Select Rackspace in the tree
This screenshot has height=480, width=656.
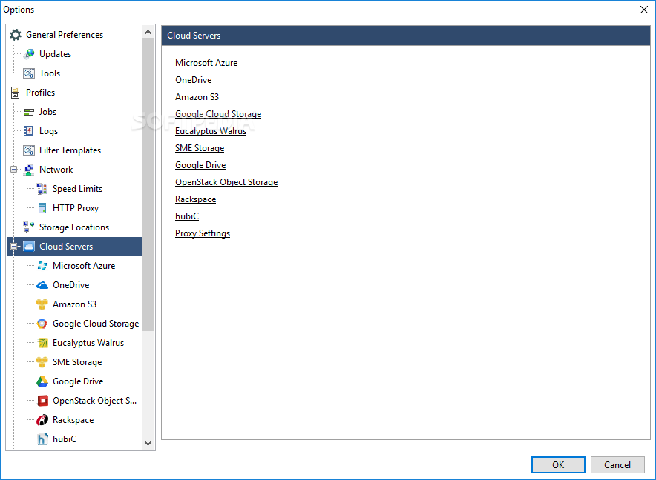click(73, 420)
